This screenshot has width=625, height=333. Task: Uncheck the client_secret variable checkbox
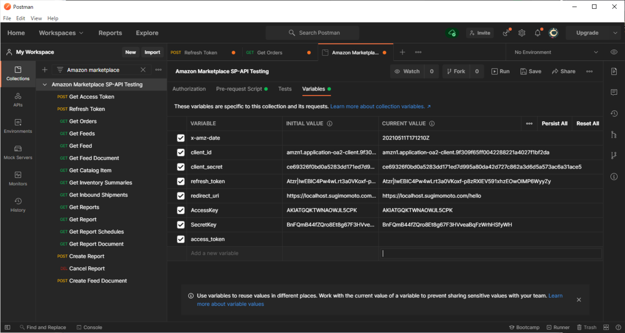(x=181, y=167)
